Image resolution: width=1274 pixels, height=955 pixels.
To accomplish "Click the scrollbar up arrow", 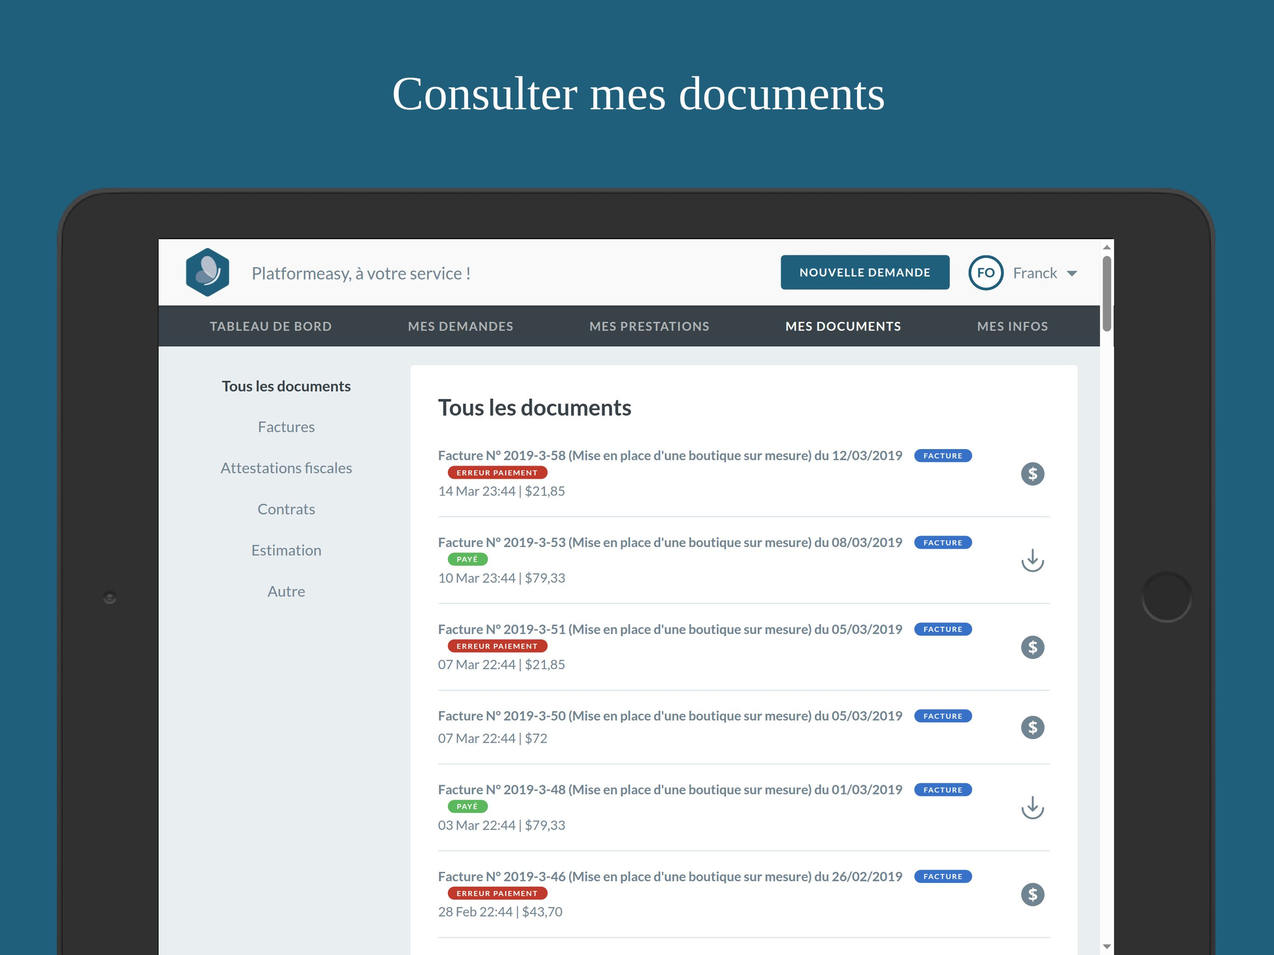I will tap(1107, 247).
